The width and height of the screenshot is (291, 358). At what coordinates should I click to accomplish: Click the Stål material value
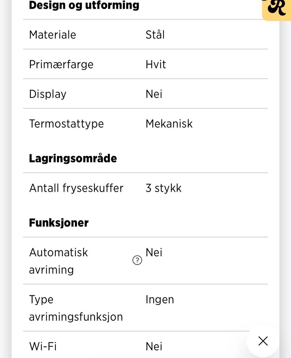pos(155,35)
